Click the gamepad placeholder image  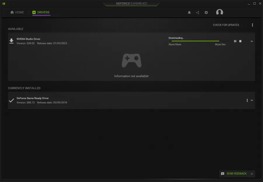click(131, 60)
